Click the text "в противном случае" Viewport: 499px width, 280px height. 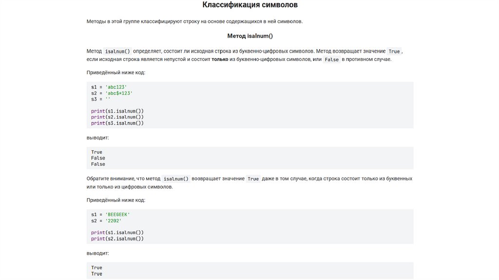click(x=366, y=60)
